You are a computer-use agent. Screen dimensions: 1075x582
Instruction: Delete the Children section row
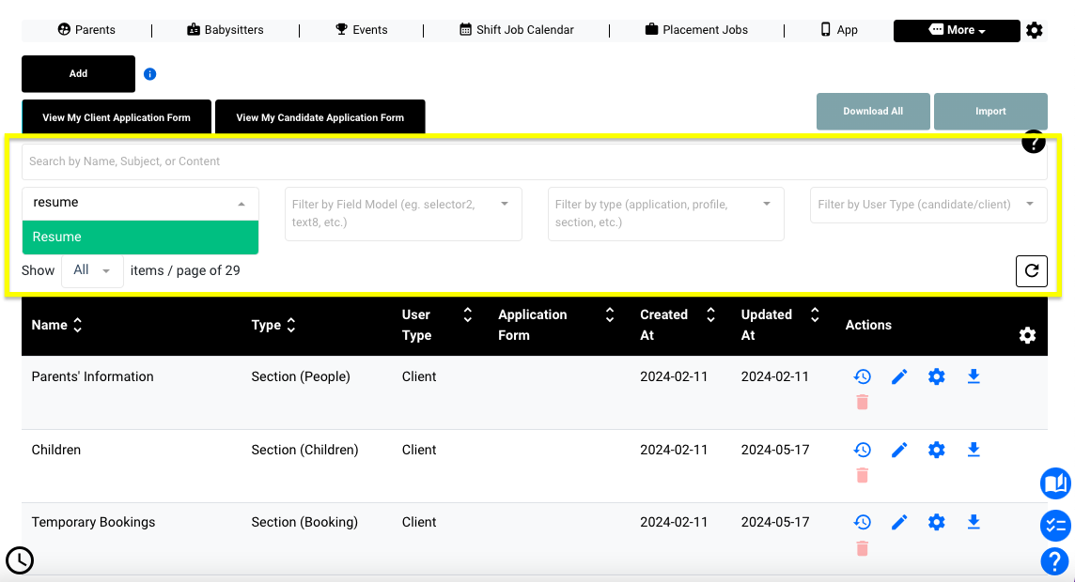[x=863, y=475]
